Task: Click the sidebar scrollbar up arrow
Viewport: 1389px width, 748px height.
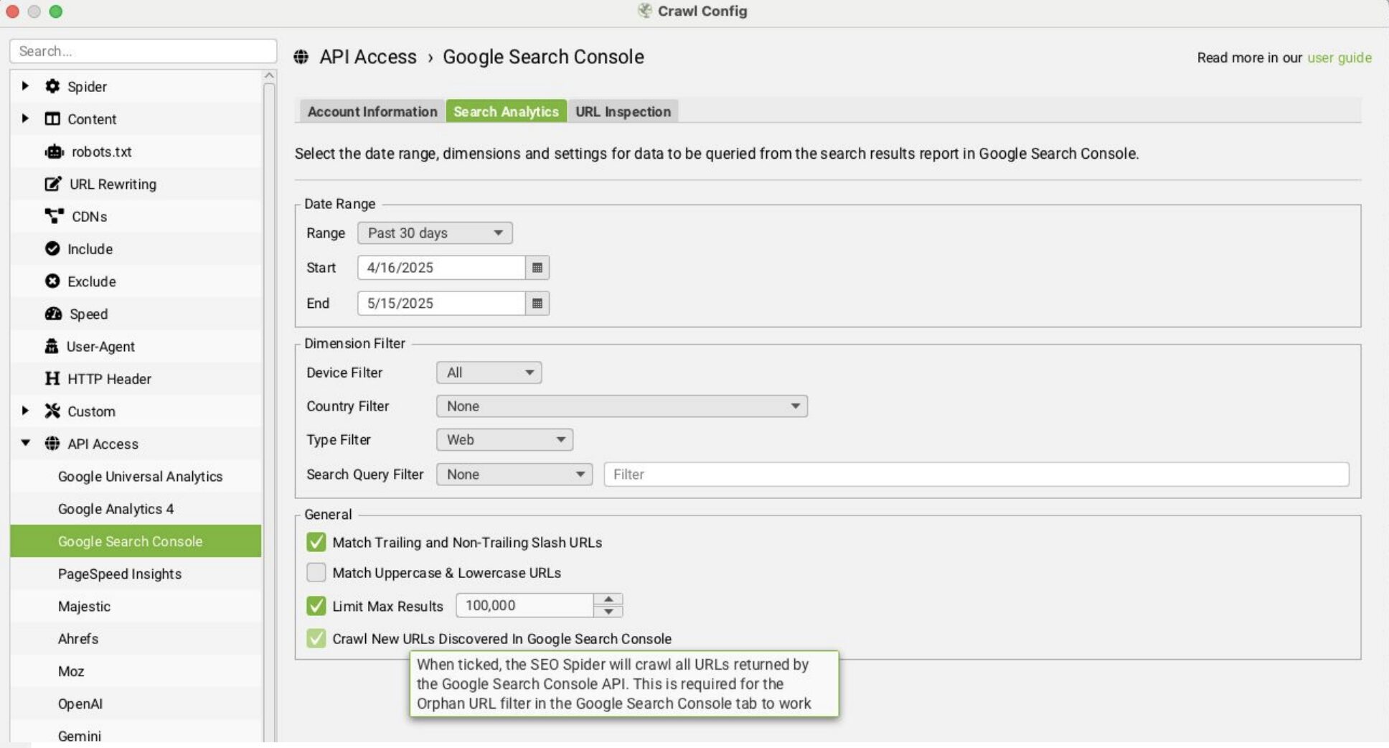Action: point(269,75)
